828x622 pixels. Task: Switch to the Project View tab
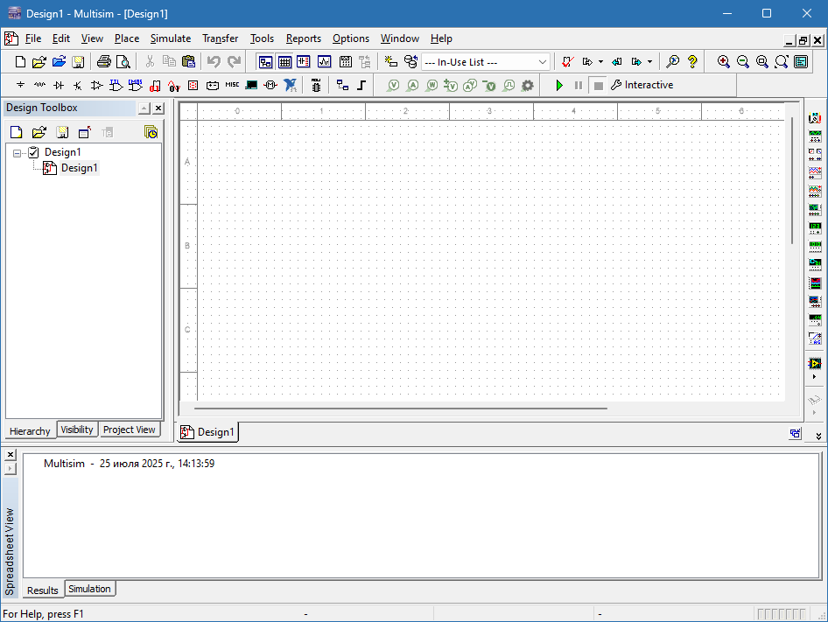pos(130,430)
